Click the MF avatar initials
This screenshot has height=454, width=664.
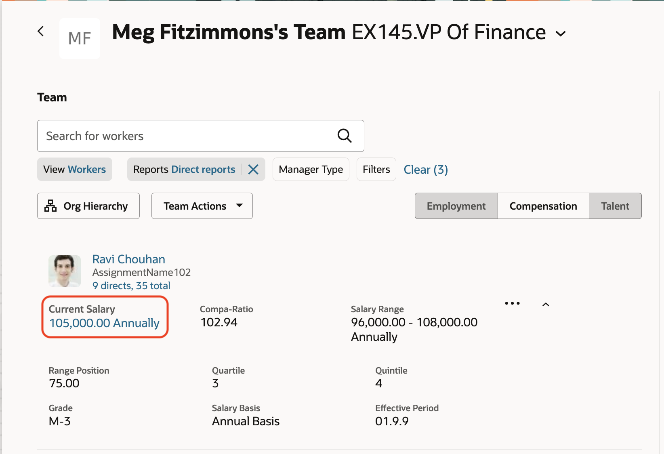click(x=80, y=39)
